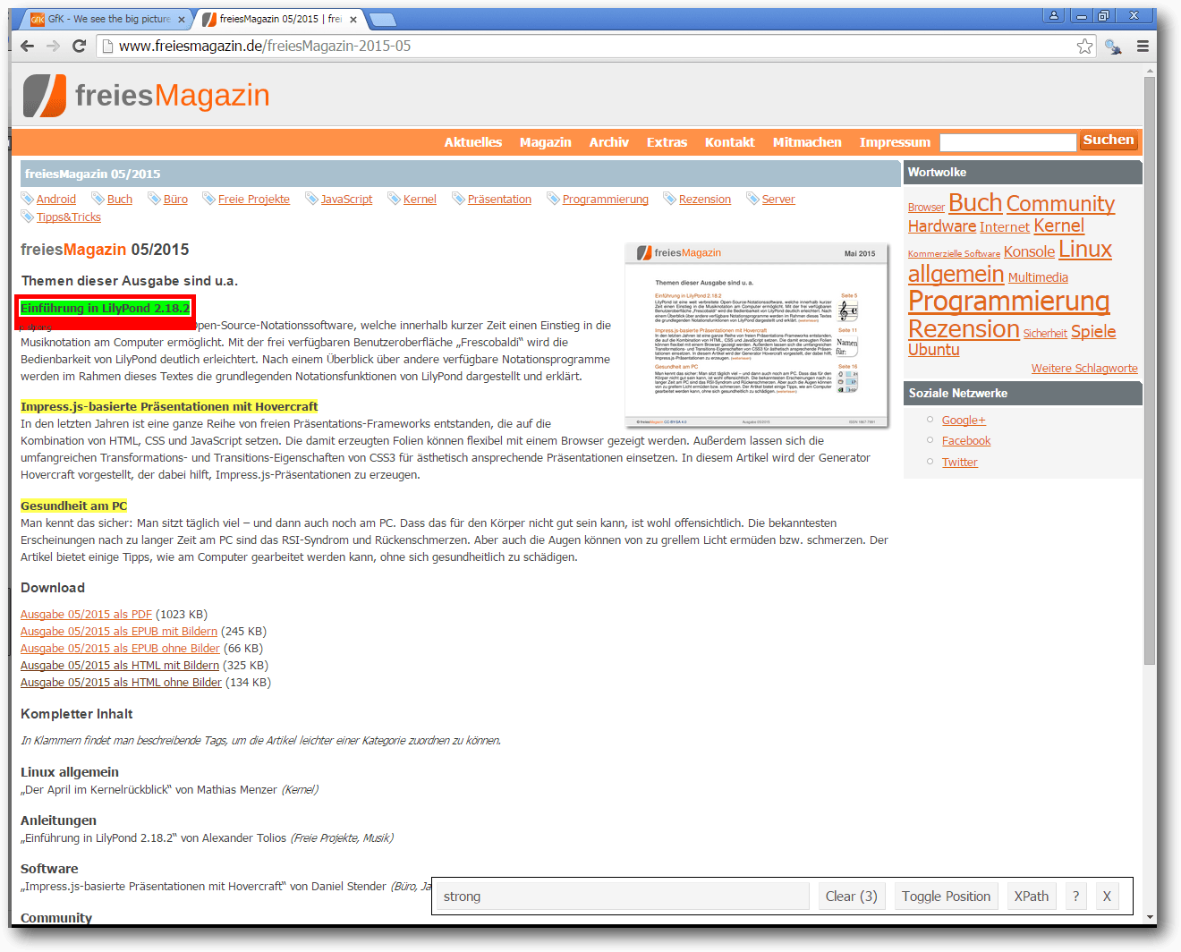Download EPUB ohne Bilder edition
The image size is (1181, 952).
coord(120,649)
